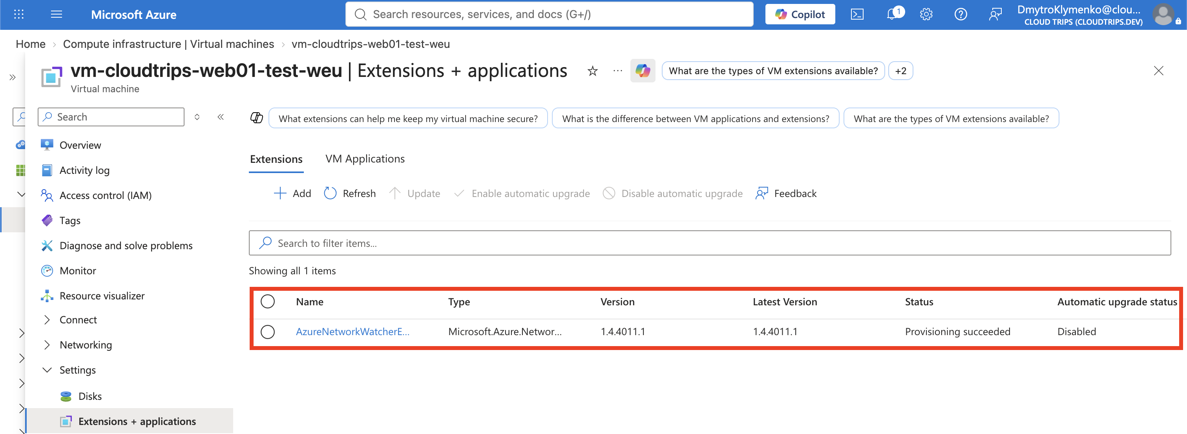Viewport: 1187px width, 434px height.
Task: Sort by the Version column header
Action: 617,302
